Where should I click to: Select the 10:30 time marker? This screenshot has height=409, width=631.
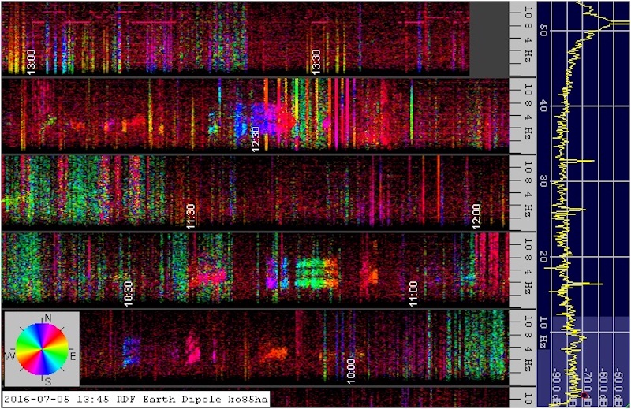(x=129, y=292)
